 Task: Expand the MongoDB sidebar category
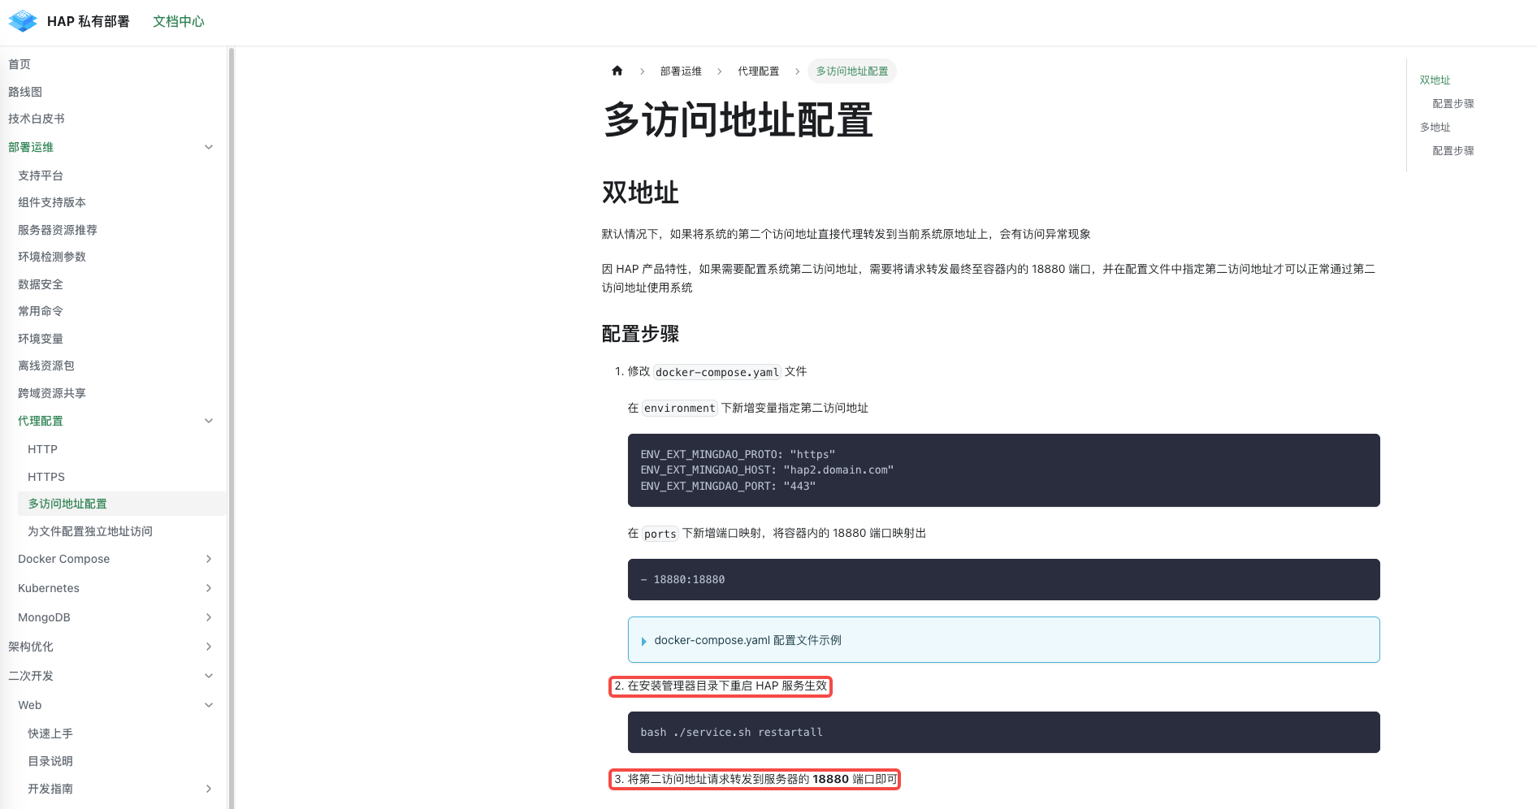click(x=209, y=617)
